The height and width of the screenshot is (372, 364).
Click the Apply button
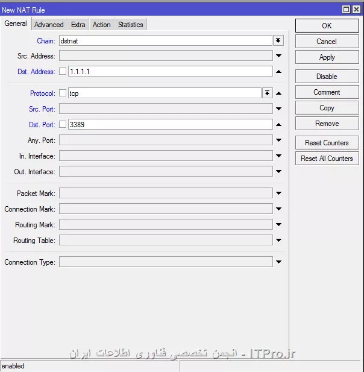[327, 57]
